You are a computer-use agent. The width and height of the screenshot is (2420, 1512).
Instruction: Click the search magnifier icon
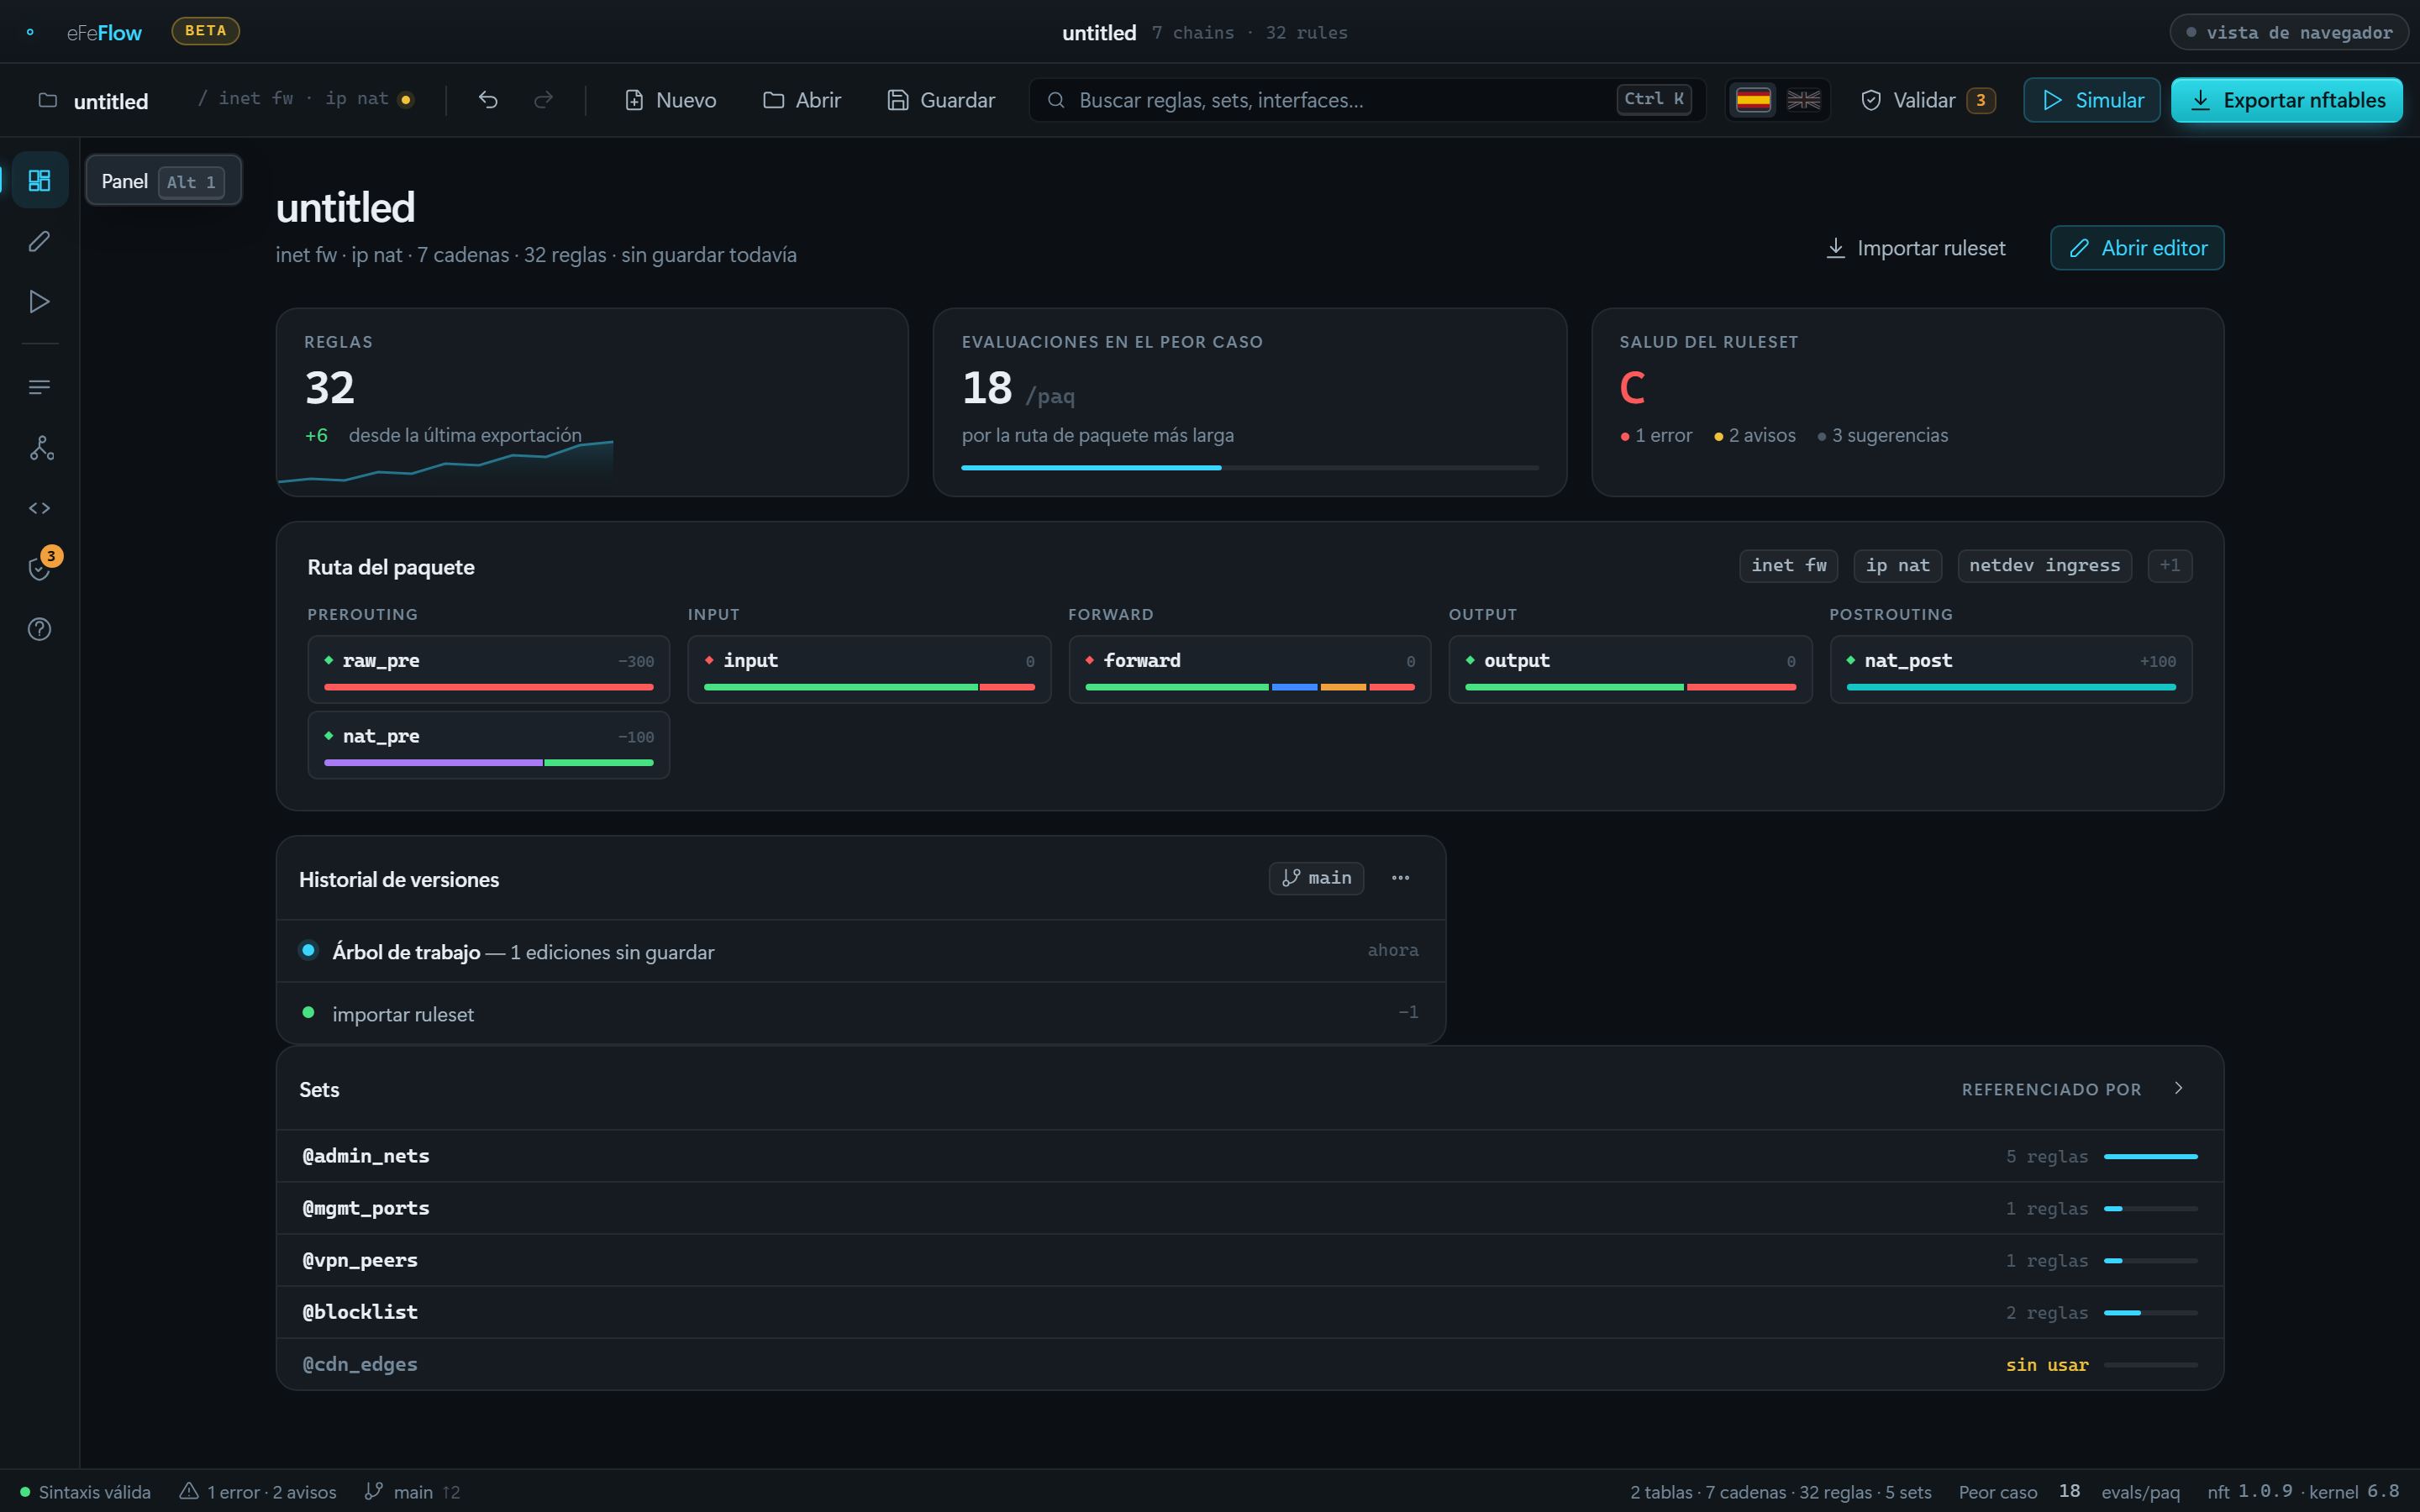click(x=1056, y=100)
